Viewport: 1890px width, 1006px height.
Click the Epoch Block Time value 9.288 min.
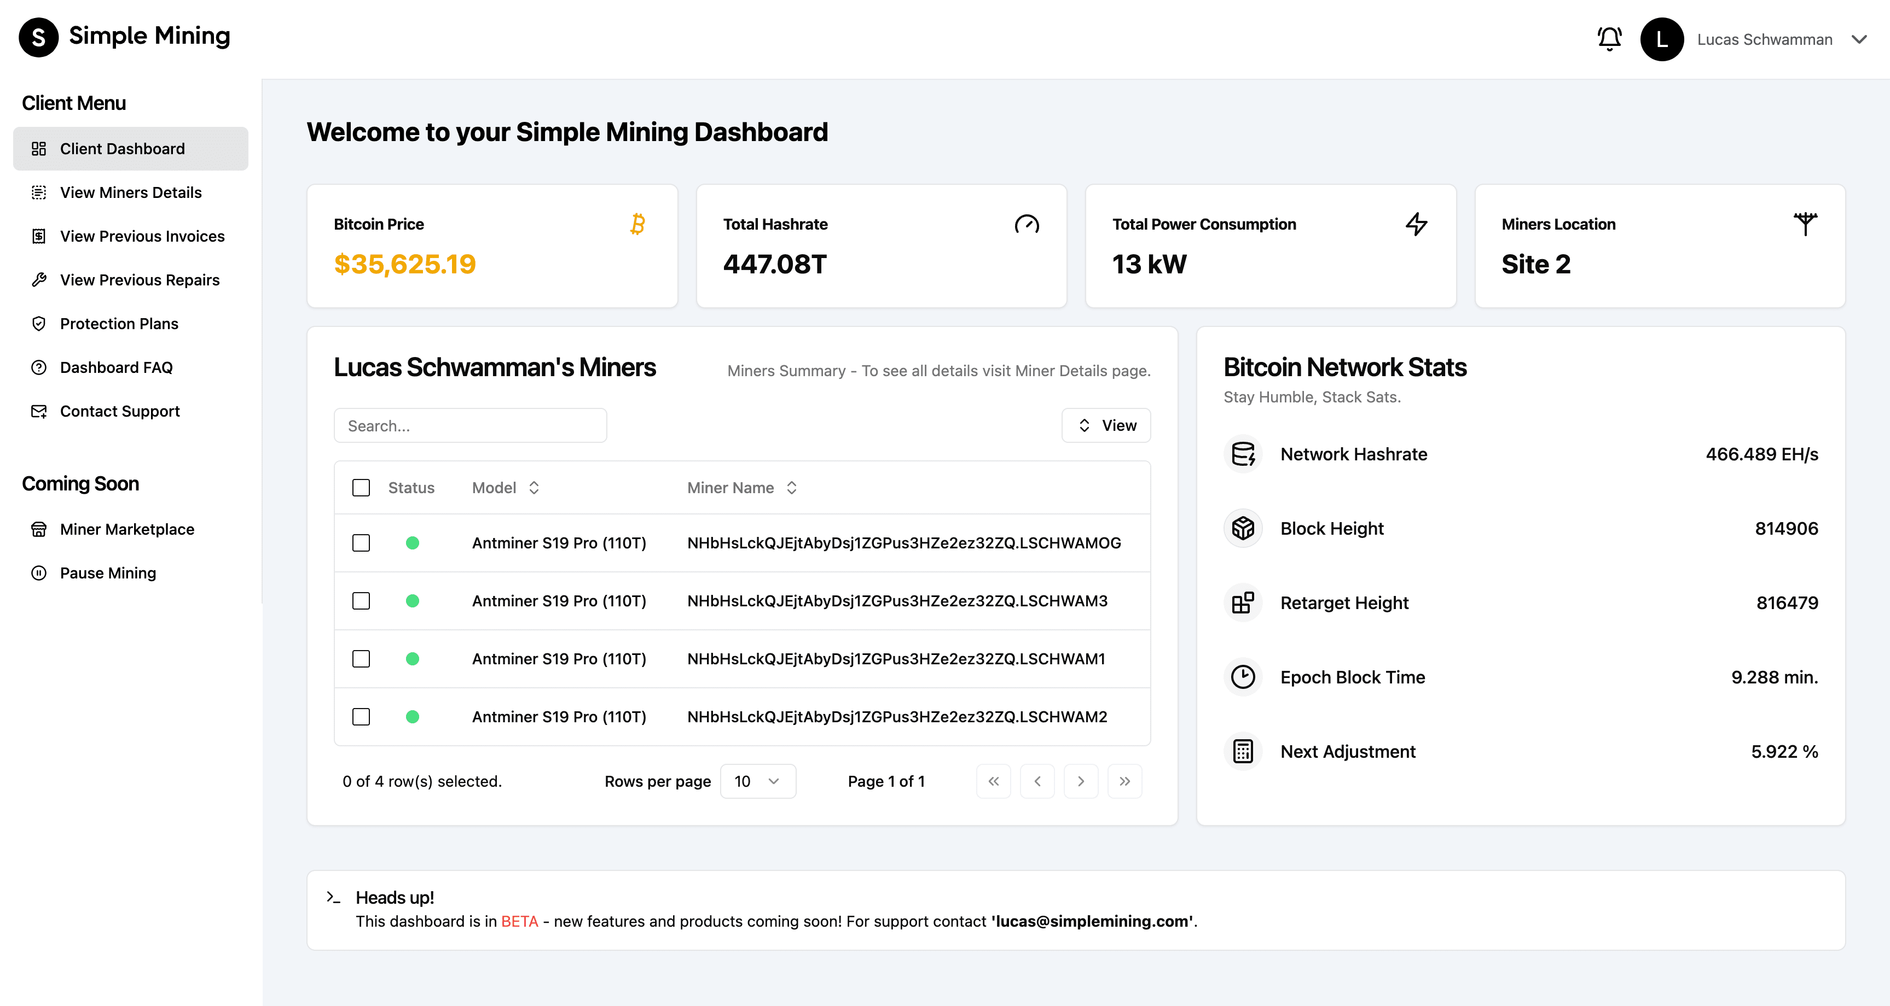[1775, 677]
